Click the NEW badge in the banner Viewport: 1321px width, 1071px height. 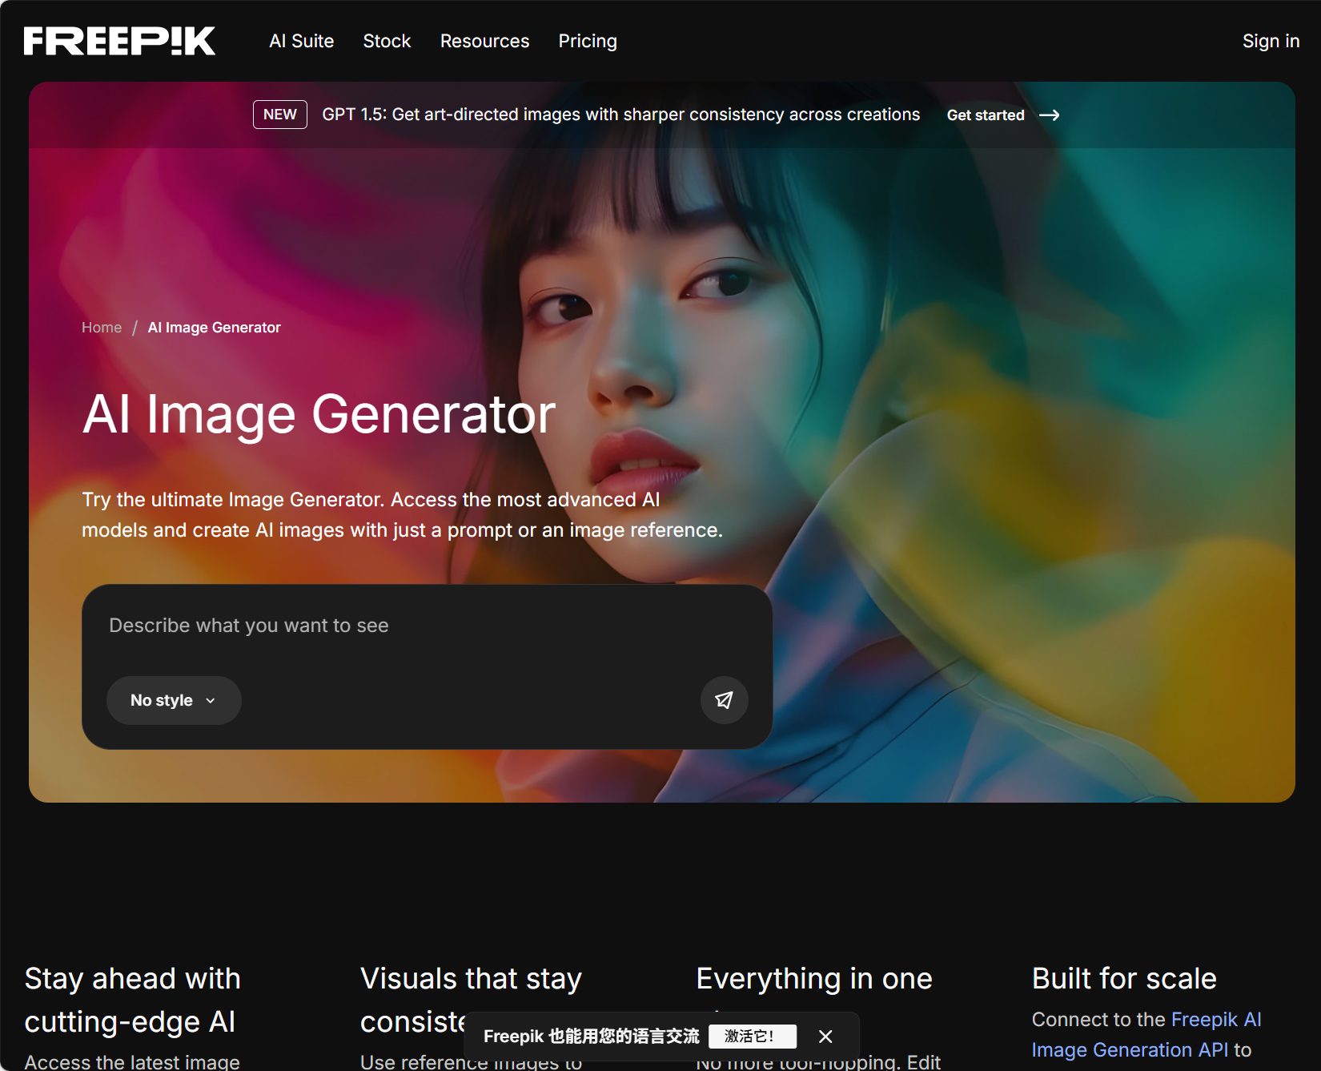coord(279,115)
